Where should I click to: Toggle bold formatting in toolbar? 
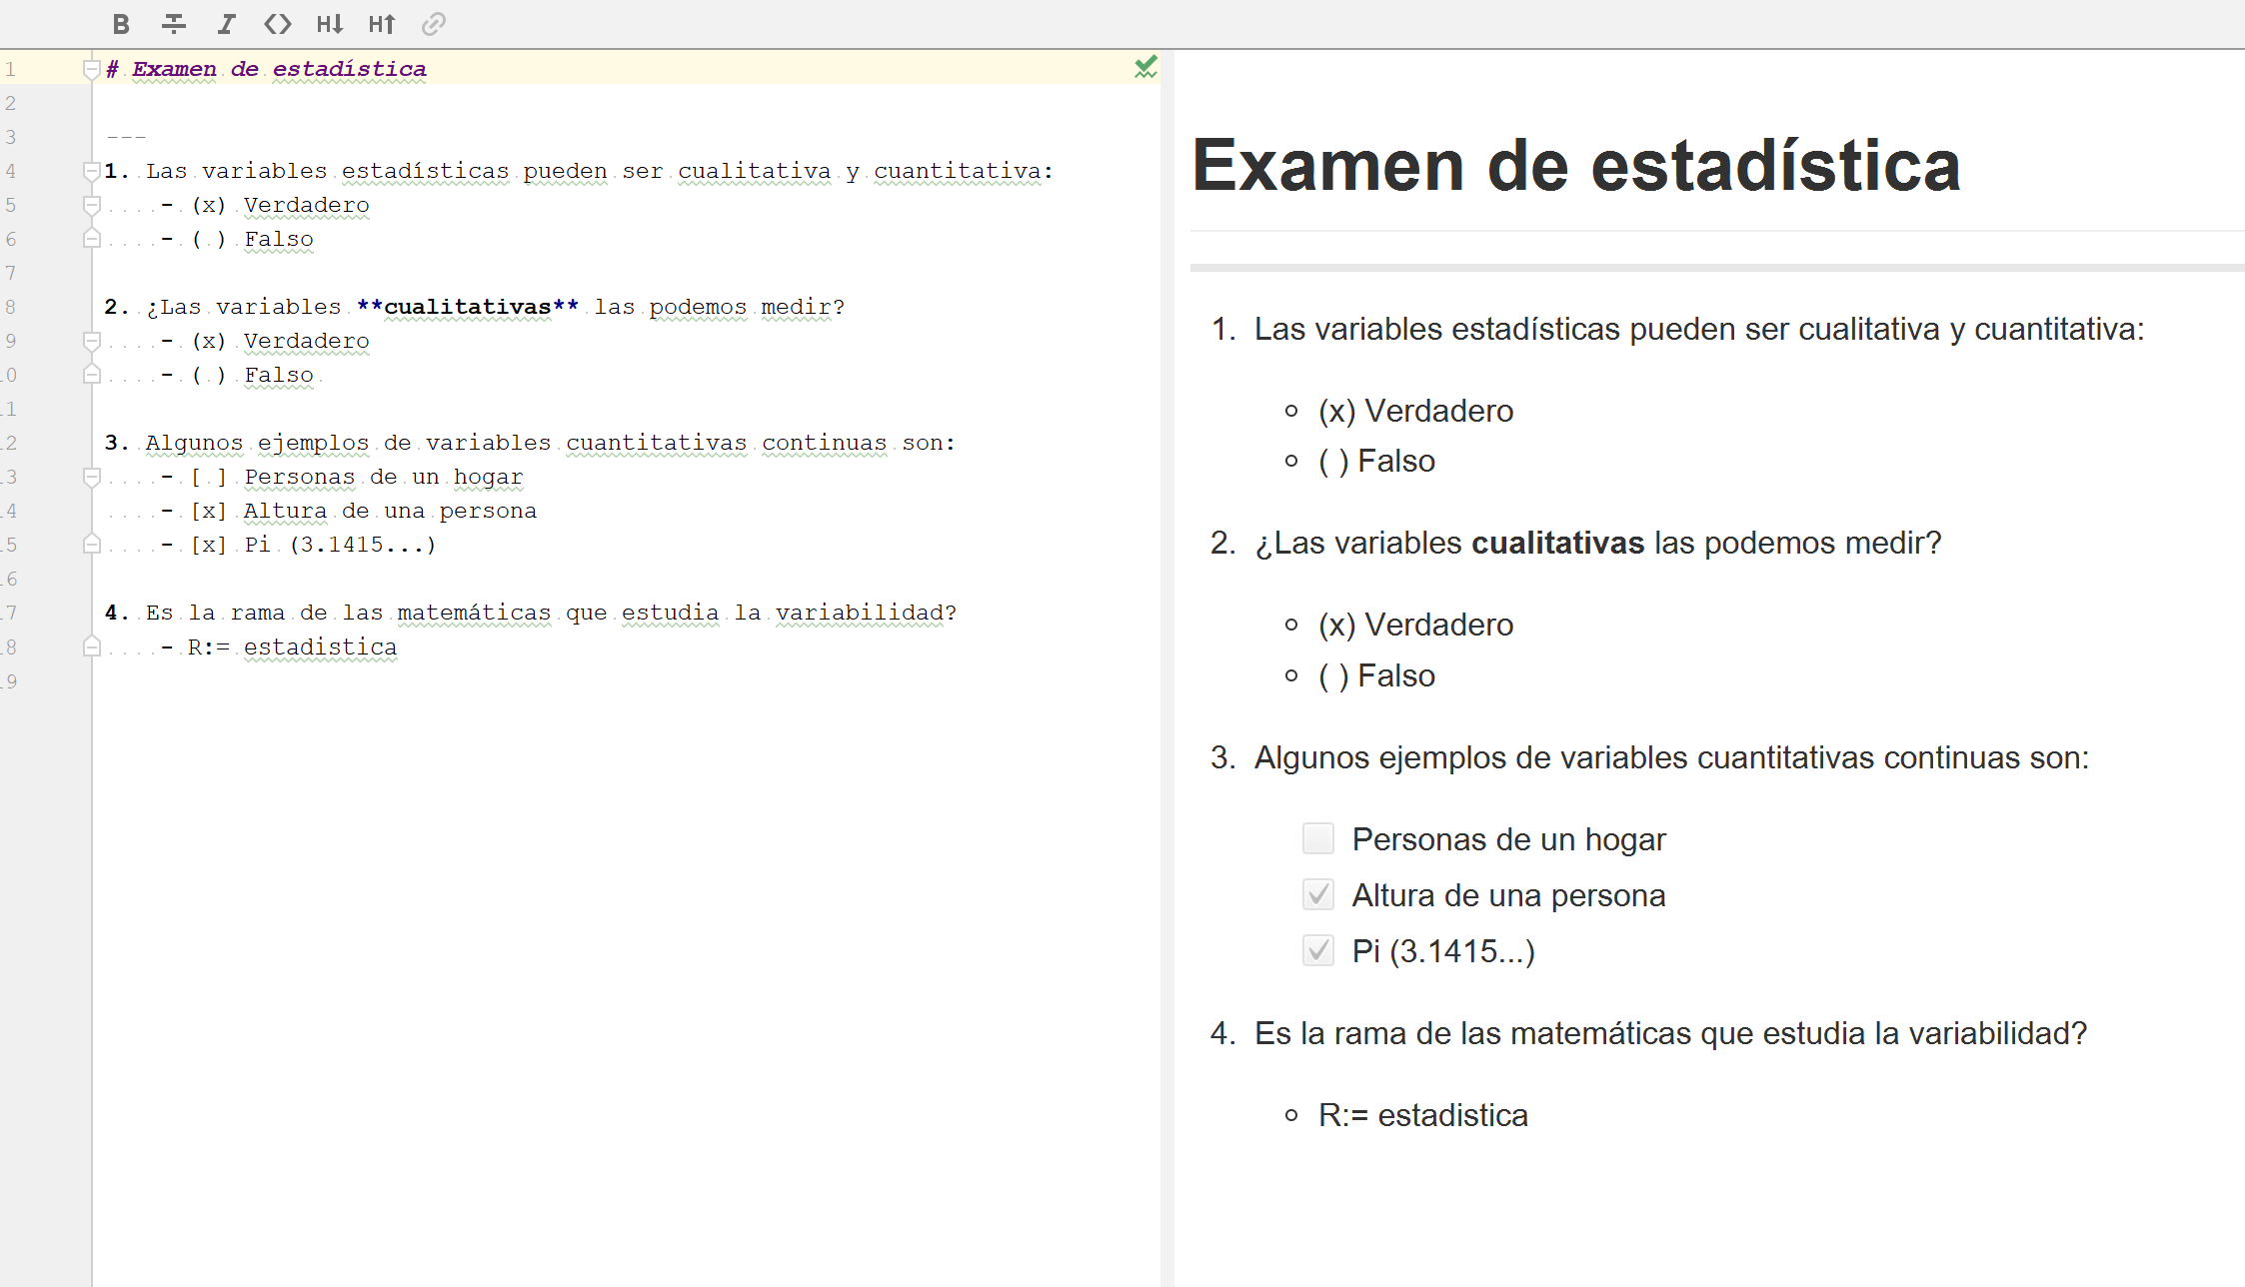(x=121, y=24)
